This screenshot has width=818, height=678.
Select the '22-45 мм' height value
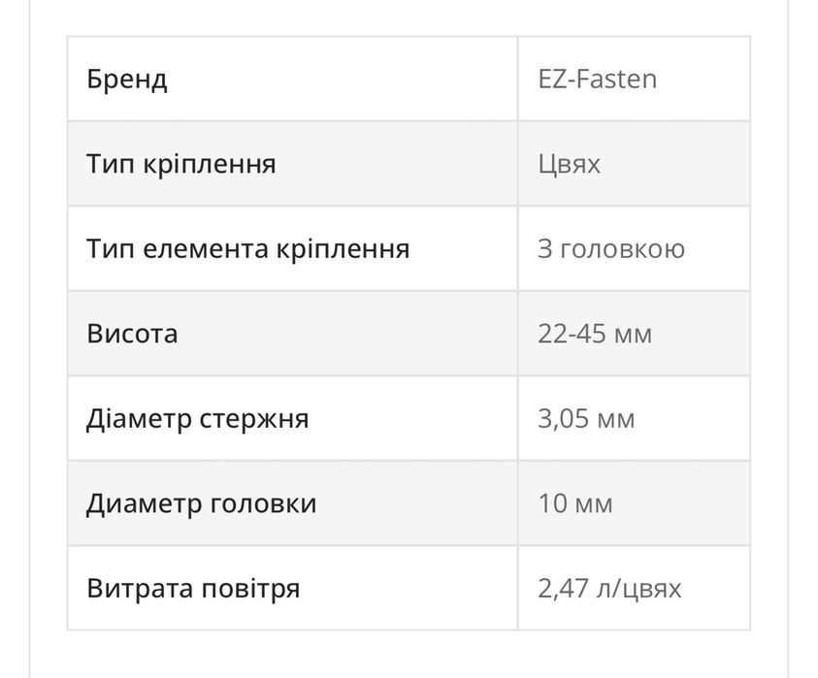click(595, 334)
